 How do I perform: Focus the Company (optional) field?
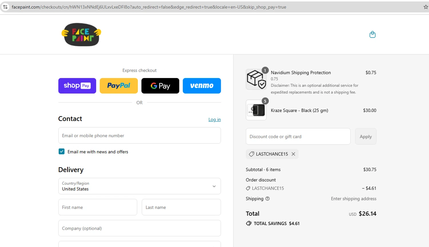click(140, 228)
